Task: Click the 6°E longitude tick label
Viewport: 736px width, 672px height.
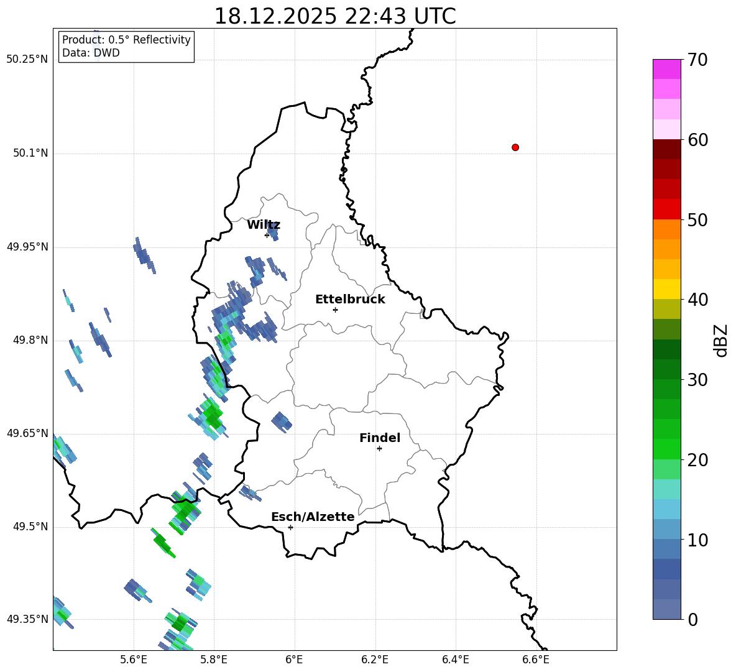Action: pos(294,660)
